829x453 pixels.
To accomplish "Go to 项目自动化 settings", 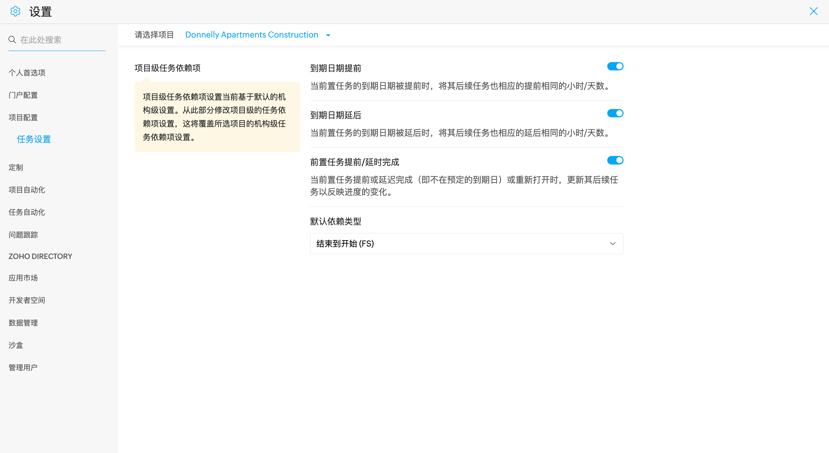I will point(27,190).
